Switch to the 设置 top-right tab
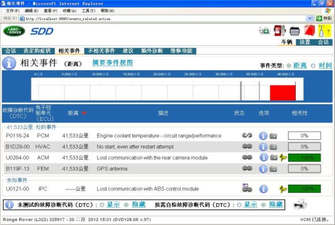Screen dimensions: 335x225 pyautogui.click(x=305, y=42)
